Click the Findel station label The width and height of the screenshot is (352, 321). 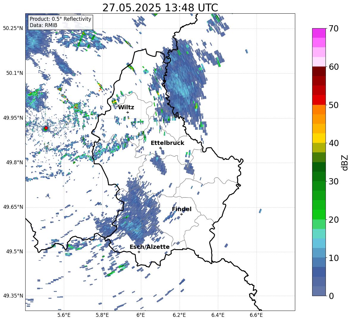click(182, 209)
